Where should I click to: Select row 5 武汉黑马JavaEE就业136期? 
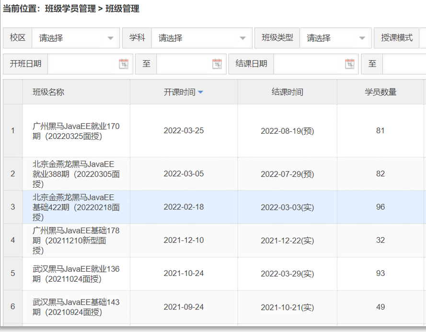76,274
